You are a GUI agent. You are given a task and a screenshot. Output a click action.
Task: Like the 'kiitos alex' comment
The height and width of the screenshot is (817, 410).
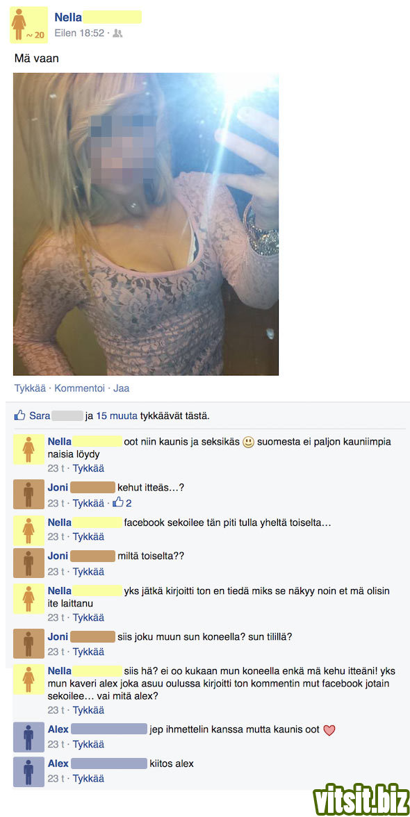click(x=88, y=778)
